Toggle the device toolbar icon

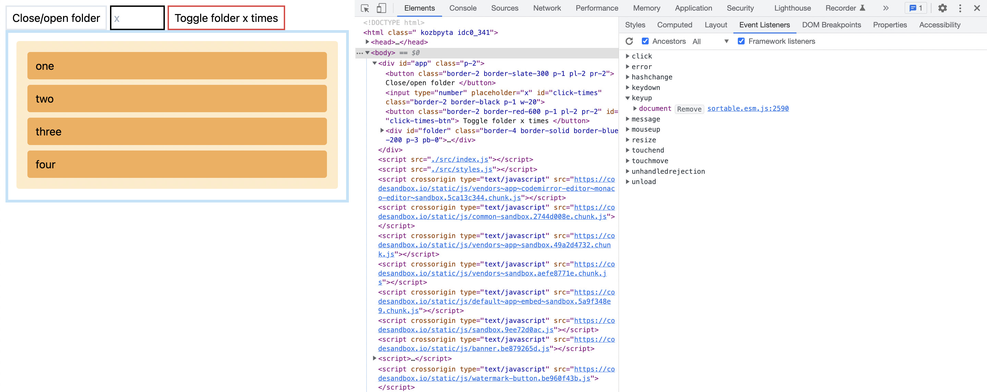pos(381,8)
